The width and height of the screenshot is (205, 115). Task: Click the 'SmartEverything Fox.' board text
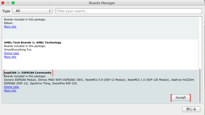[x=18, y=50]
